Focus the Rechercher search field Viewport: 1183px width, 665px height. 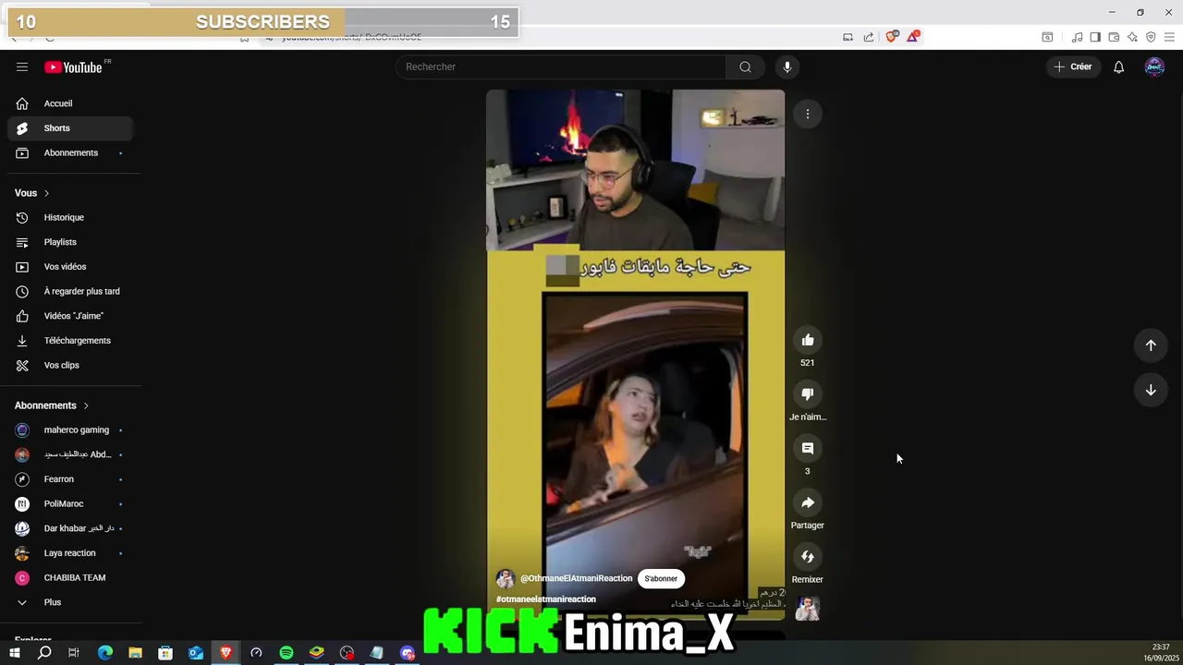(x=561, y=66)
